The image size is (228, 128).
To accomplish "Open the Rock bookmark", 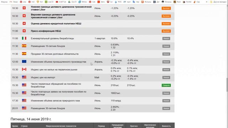I will pos(177,2).
